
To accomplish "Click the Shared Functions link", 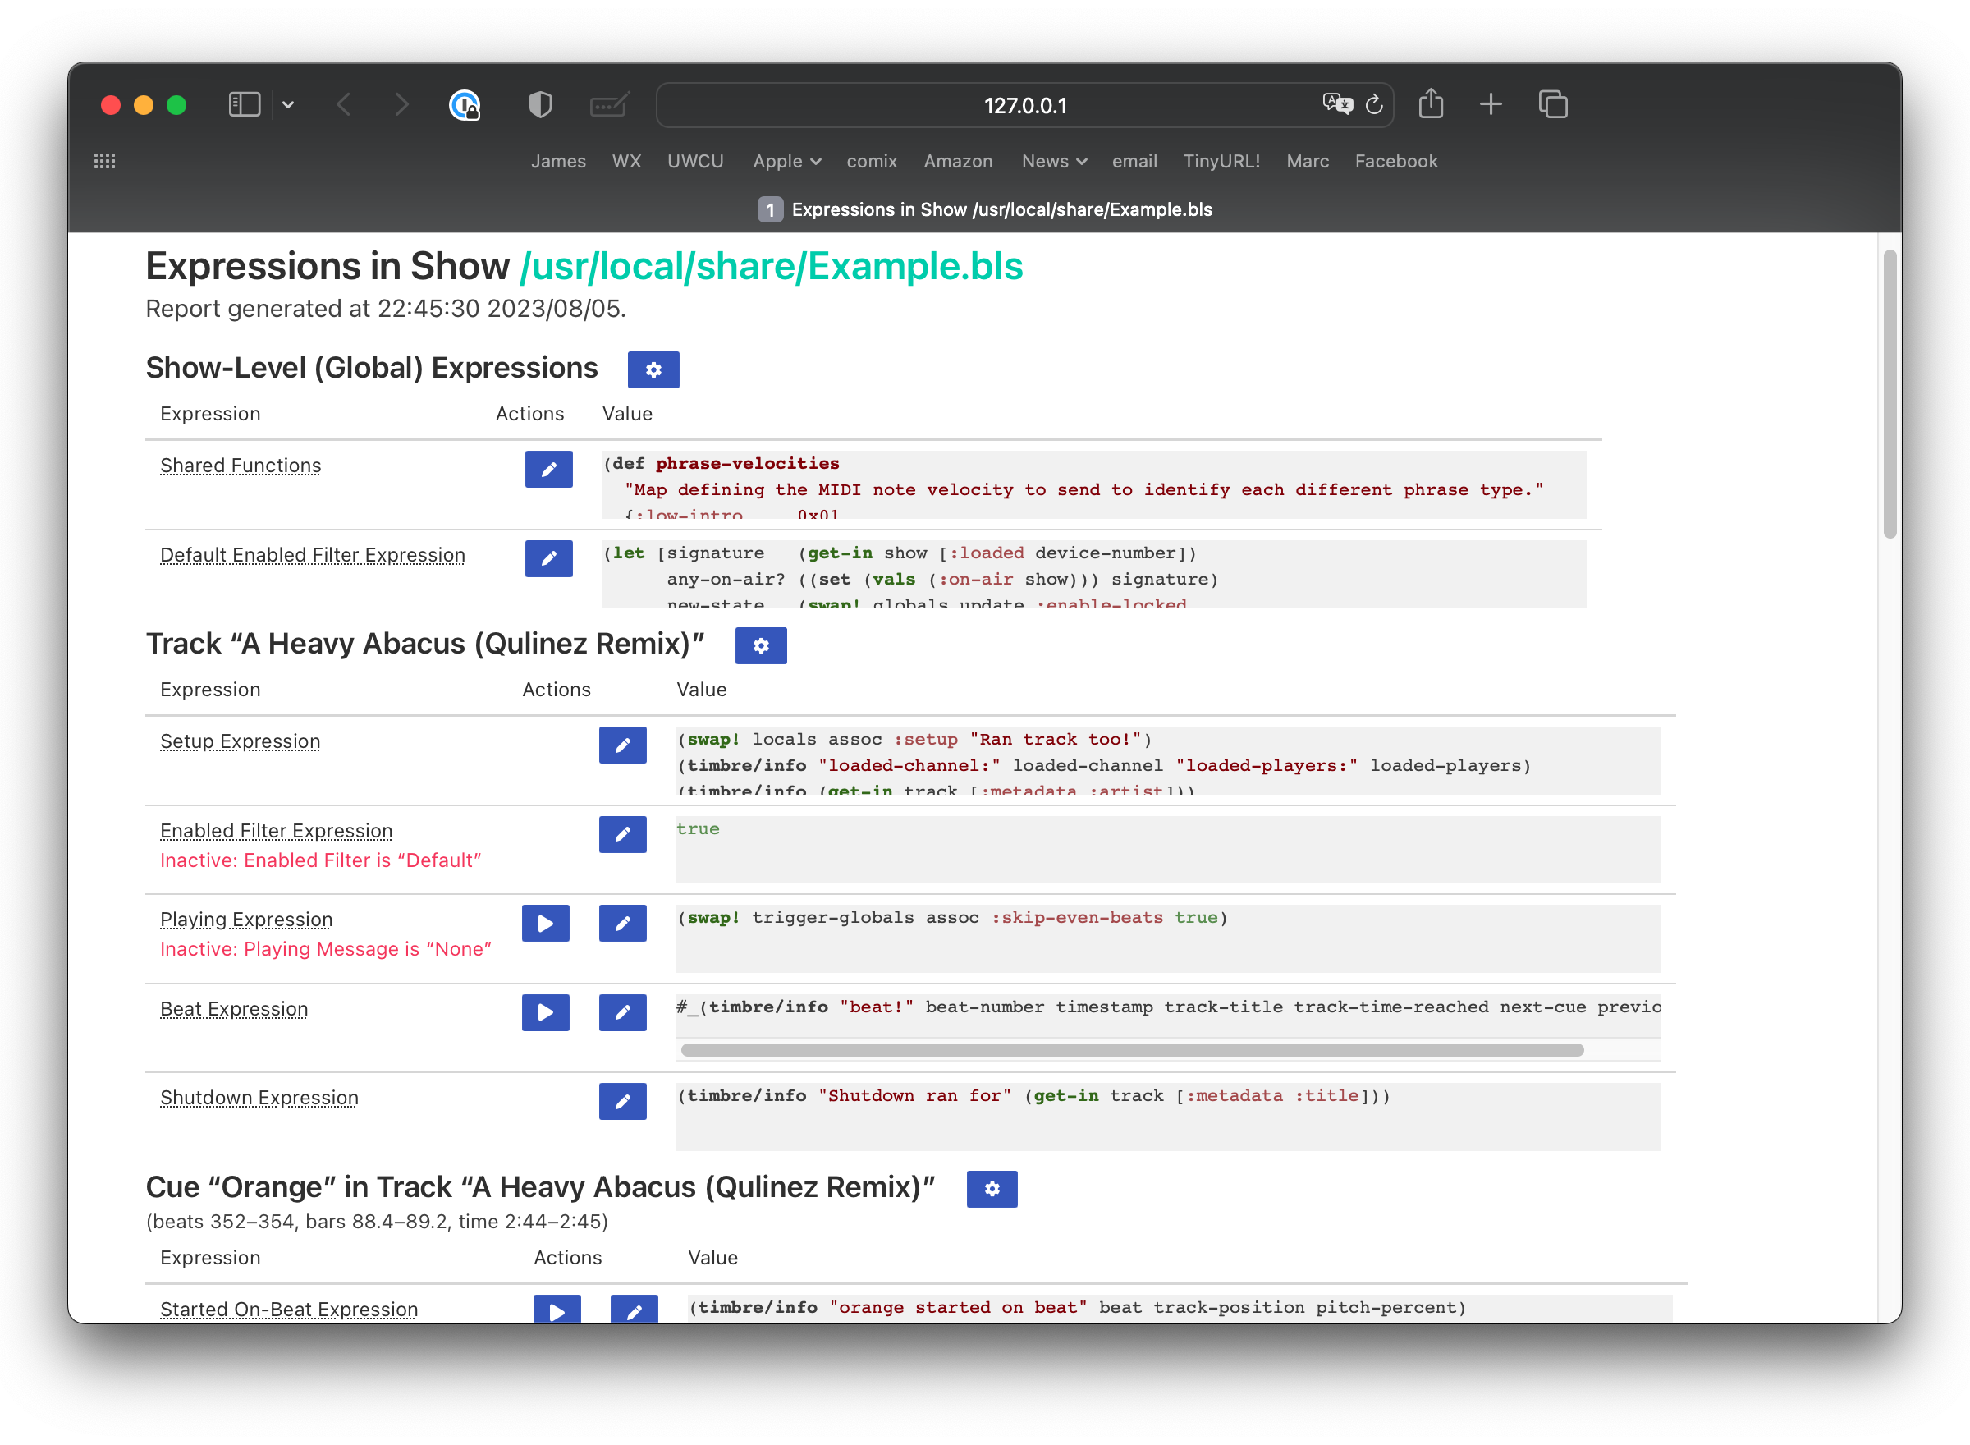I will coord(241,466).
